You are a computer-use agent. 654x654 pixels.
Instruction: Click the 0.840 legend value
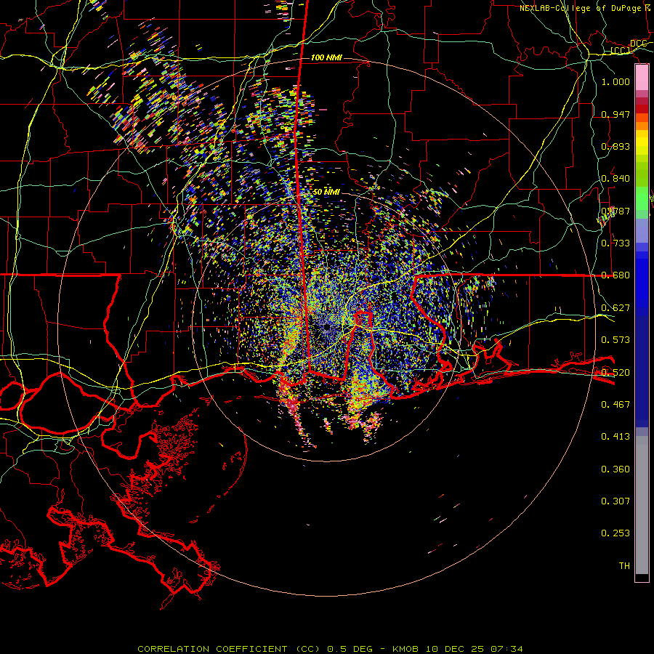615,179
